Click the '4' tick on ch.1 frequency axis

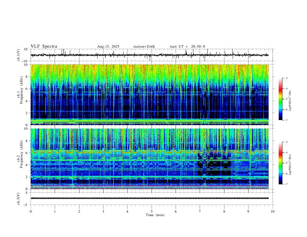pyautogui.click(x=27, y=101)
